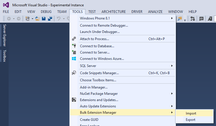The height and width of the screenshot is (126, 216).
Task: Open the FILE menu
Action: [x=6, y=12]
